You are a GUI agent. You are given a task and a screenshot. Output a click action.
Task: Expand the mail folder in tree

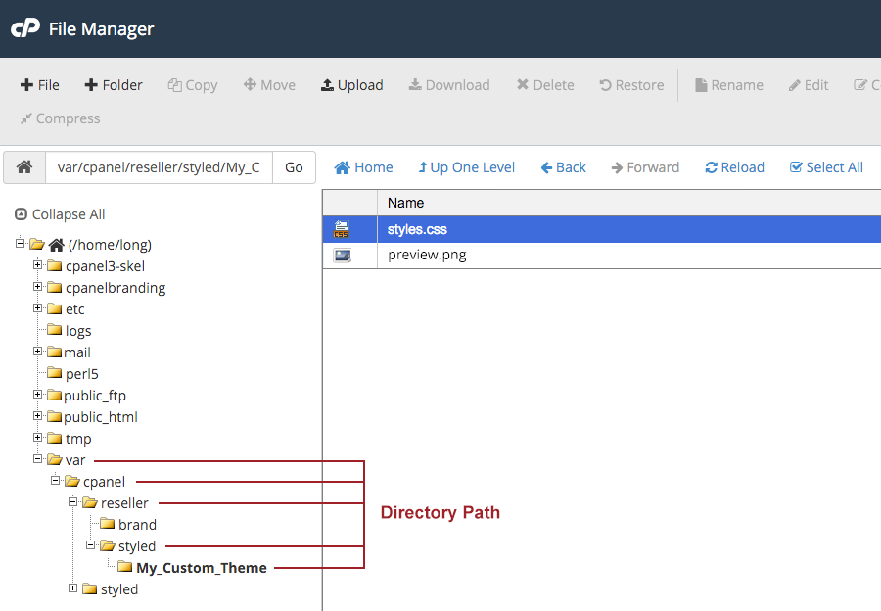point(38,352)
